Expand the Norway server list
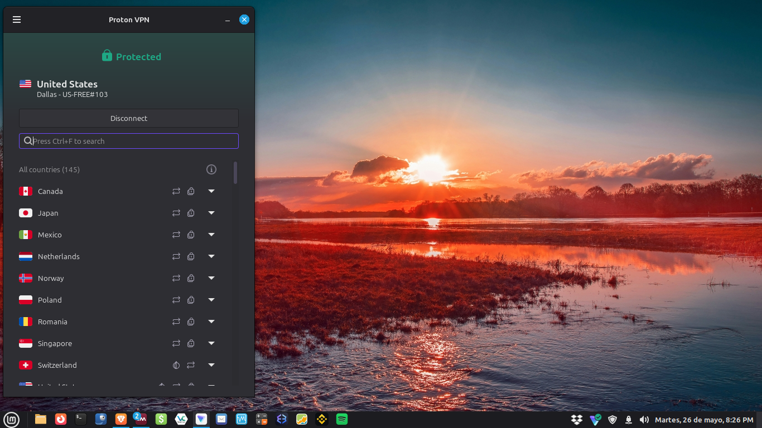The height and width of the screenshot is (428, 762). click(x=211, y=278)
